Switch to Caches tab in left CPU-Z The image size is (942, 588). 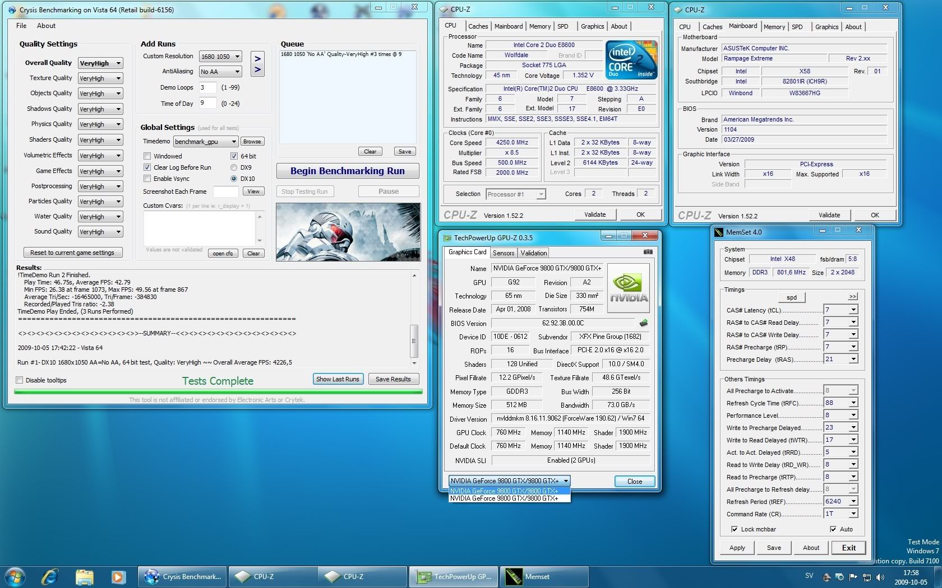(x=478, y=26)
